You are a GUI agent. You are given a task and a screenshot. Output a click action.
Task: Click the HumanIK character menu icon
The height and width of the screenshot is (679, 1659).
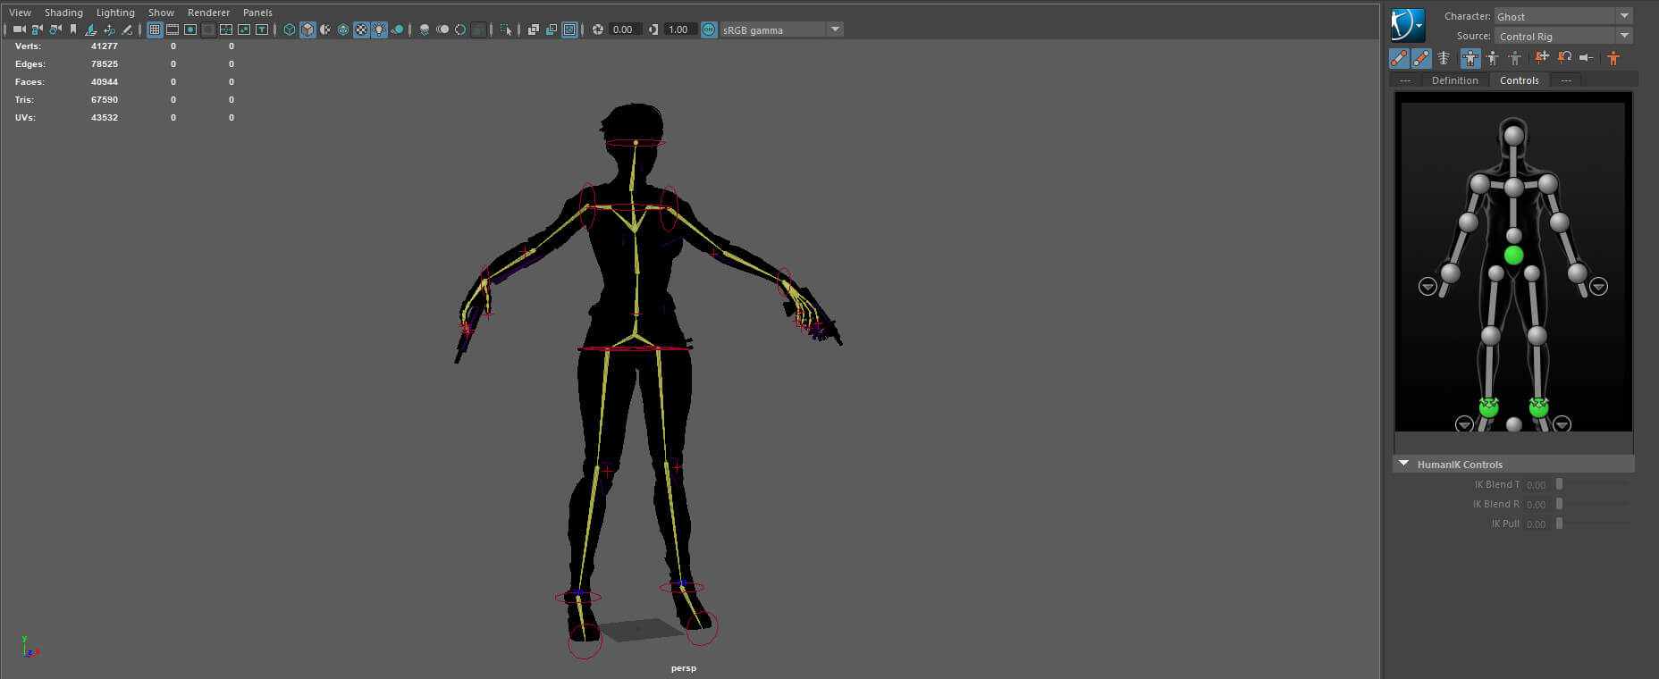click(1407, 25)
